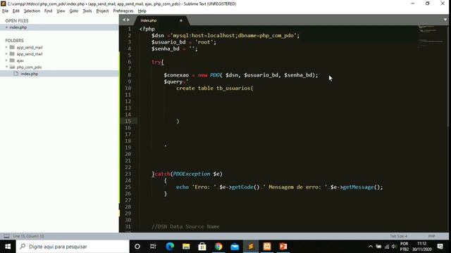
Task: Click the volume speaker tray icon
Action: [394, 247]
